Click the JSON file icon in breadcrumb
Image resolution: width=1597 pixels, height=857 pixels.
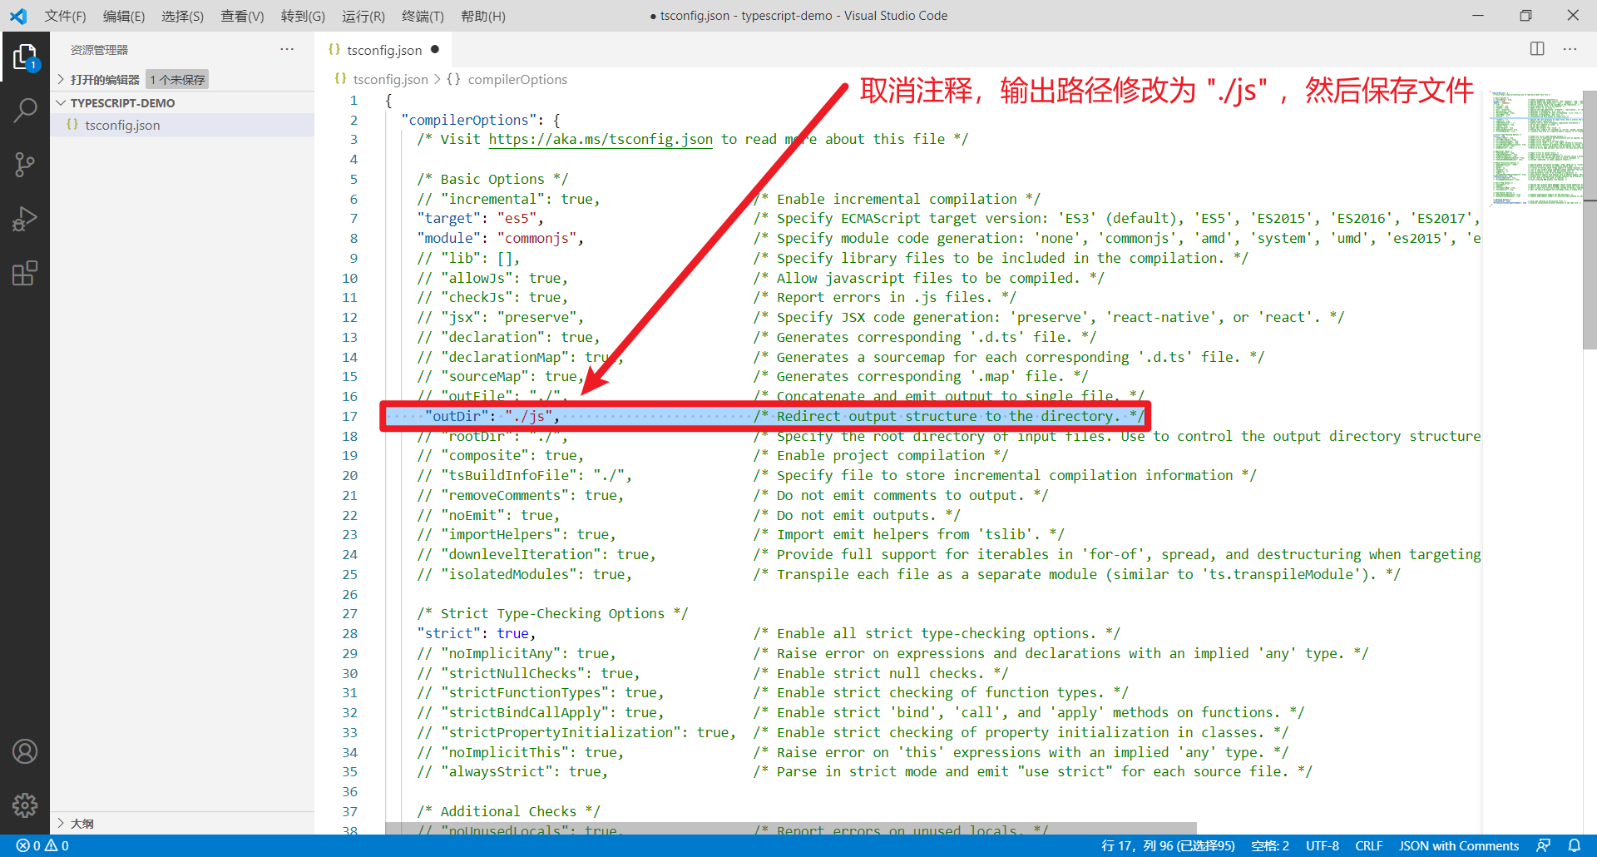click(x=340, y=79)
